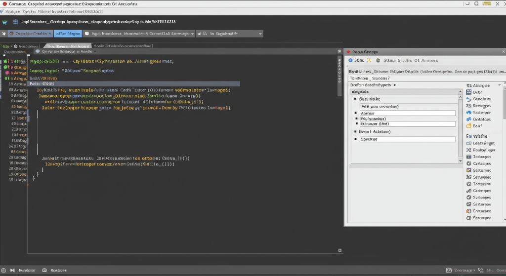Screen dimensions: 506x276
Task: Click the icon beside 'Certorpes'
Action: [469, 163]
